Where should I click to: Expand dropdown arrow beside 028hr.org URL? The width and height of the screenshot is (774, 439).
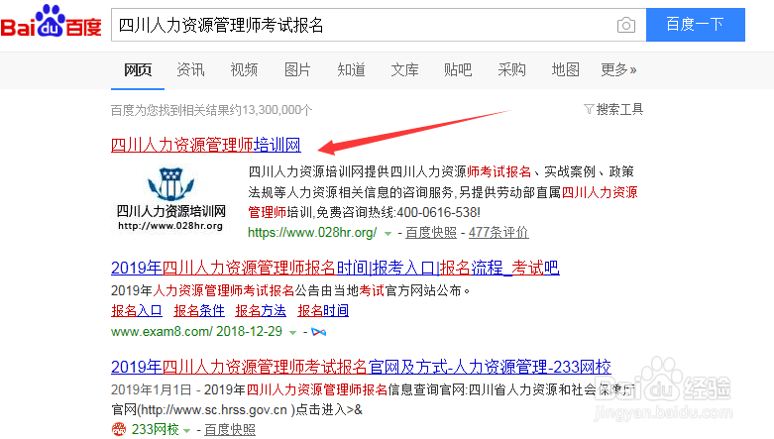387,234
